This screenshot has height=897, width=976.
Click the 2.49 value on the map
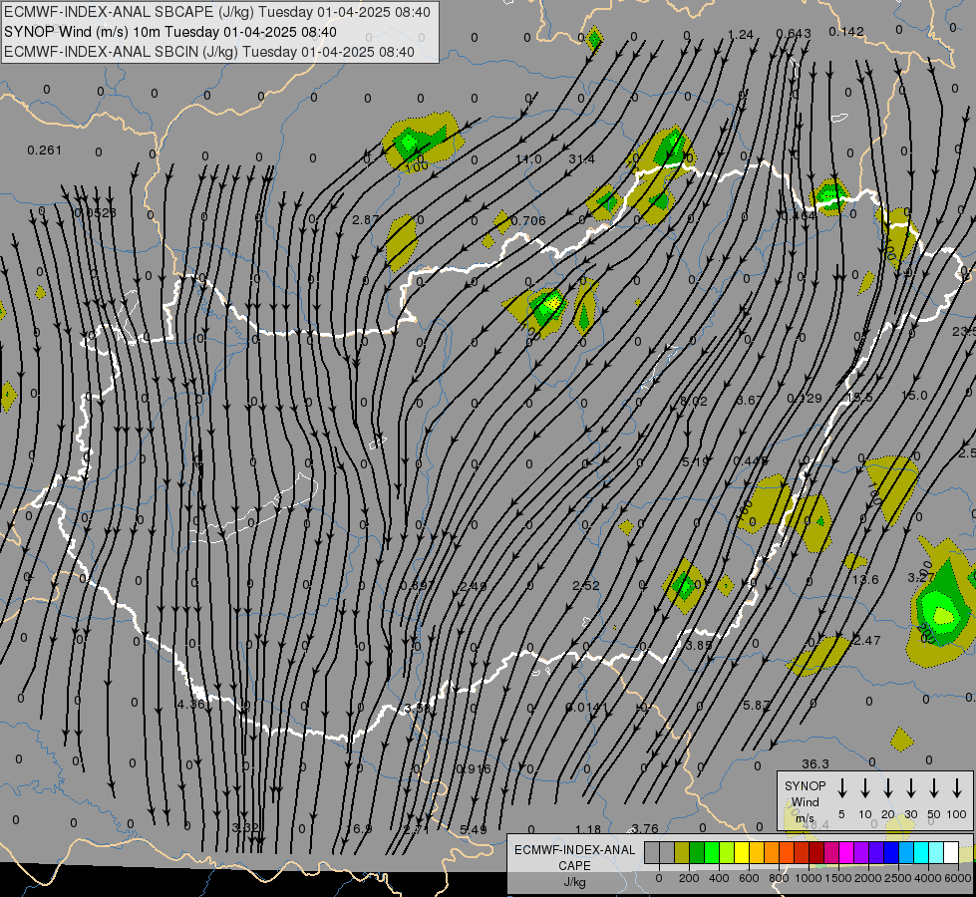pos(473,586)
